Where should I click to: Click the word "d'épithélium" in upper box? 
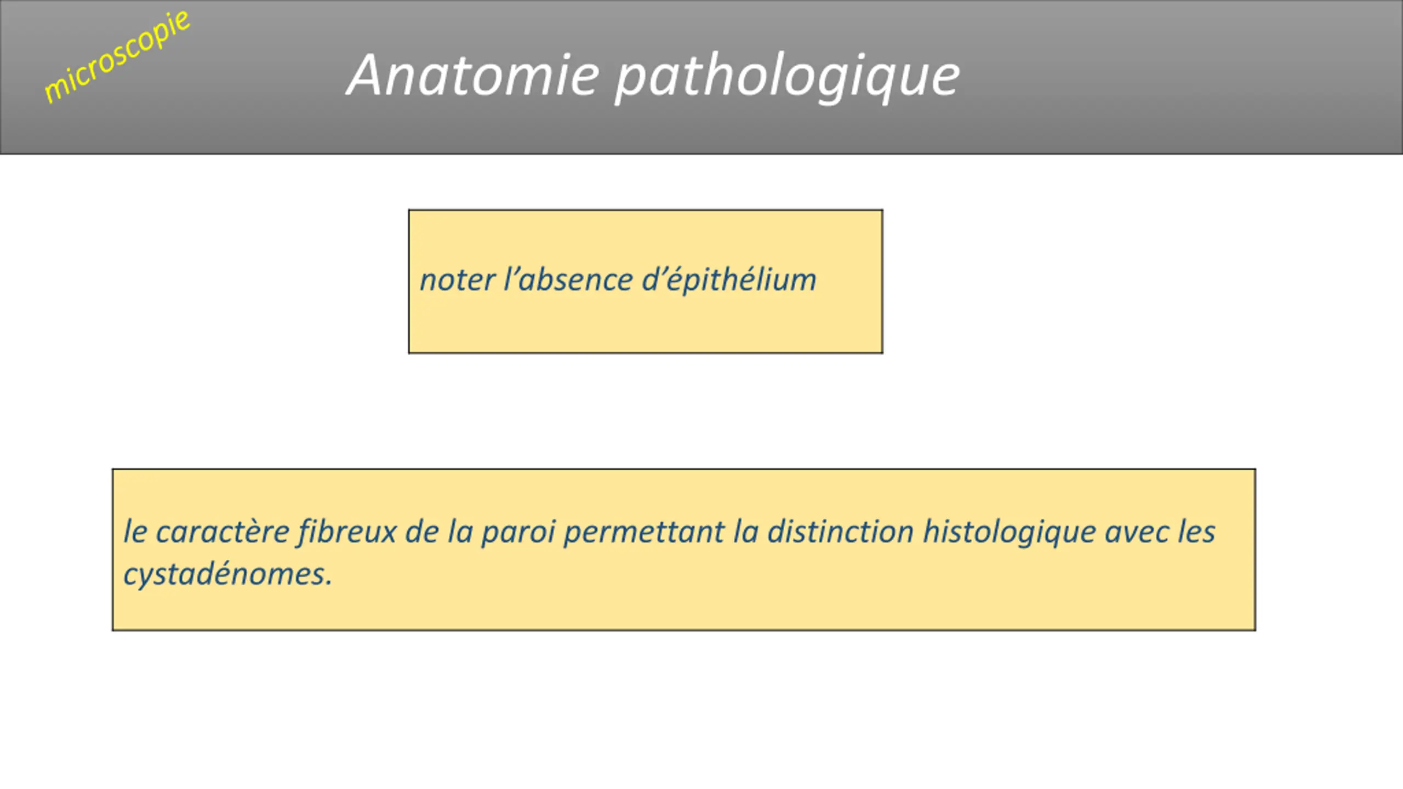729,280
